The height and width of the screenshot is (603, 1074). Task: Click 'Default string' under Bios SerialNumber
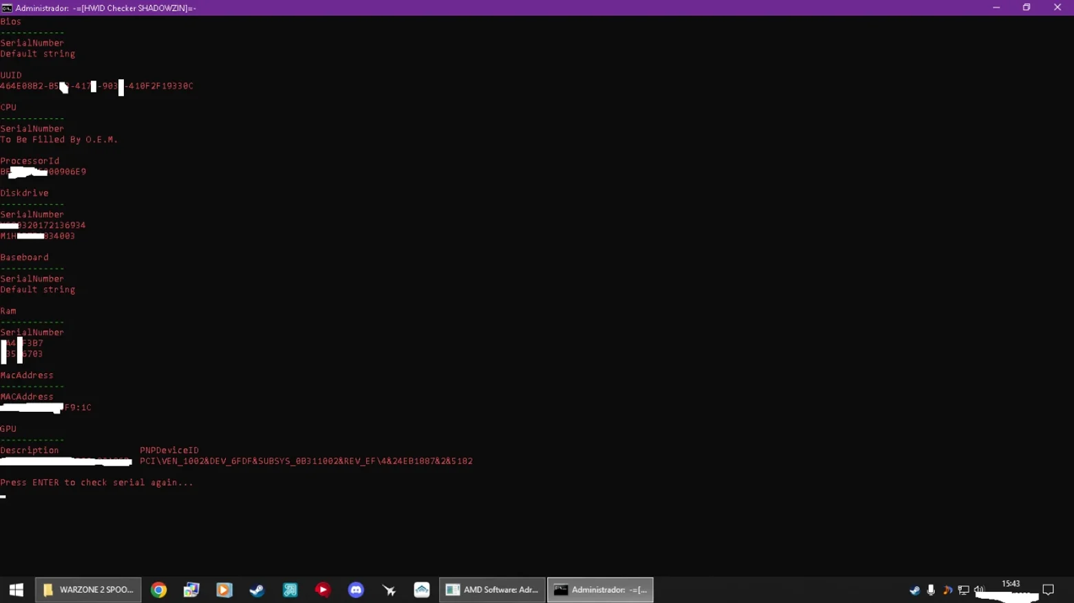click(x=38, y=54)
